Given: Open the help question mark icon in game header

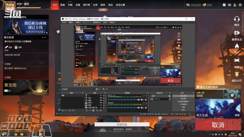Looking at the screenshot, I should point(224,5).
